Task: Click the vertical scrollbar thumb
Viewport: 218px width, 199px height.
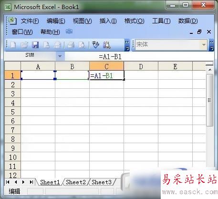Action: click(209, 100)
